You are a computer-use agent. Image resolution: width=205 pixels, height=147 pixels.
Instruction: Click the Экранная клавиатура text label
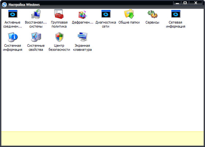click(82, 47)
